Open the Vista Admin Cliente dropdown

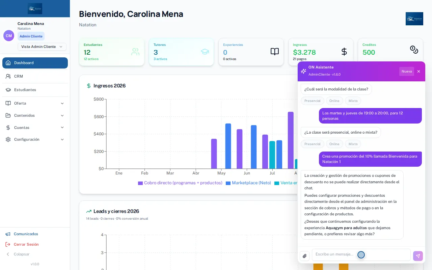(42, 47)
